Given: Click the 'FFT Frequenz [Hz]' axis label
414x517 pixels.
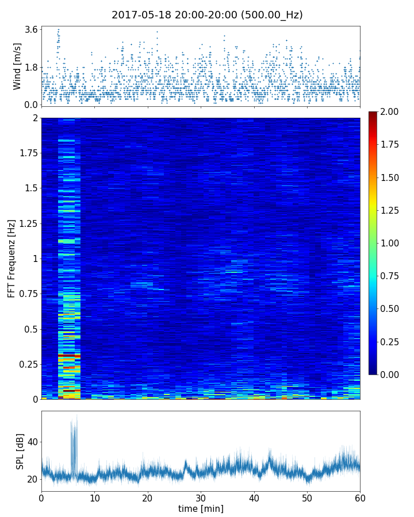Looking at the screenshot, I should [11, 258].
